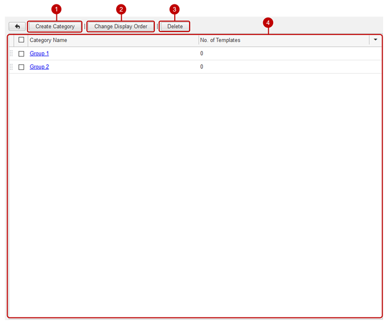The height and width of the screenshot is (324, 387).
Task: Open the Group 1 category link
Action: point(39,54)
